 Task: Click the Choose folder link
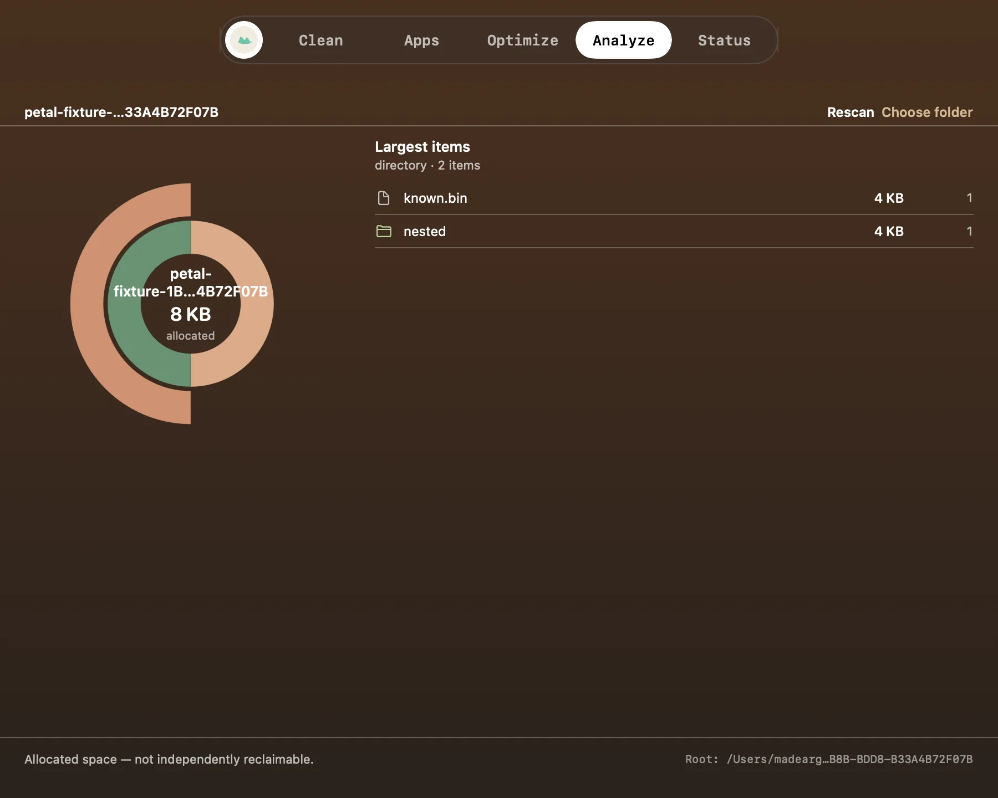click(927, 112)
